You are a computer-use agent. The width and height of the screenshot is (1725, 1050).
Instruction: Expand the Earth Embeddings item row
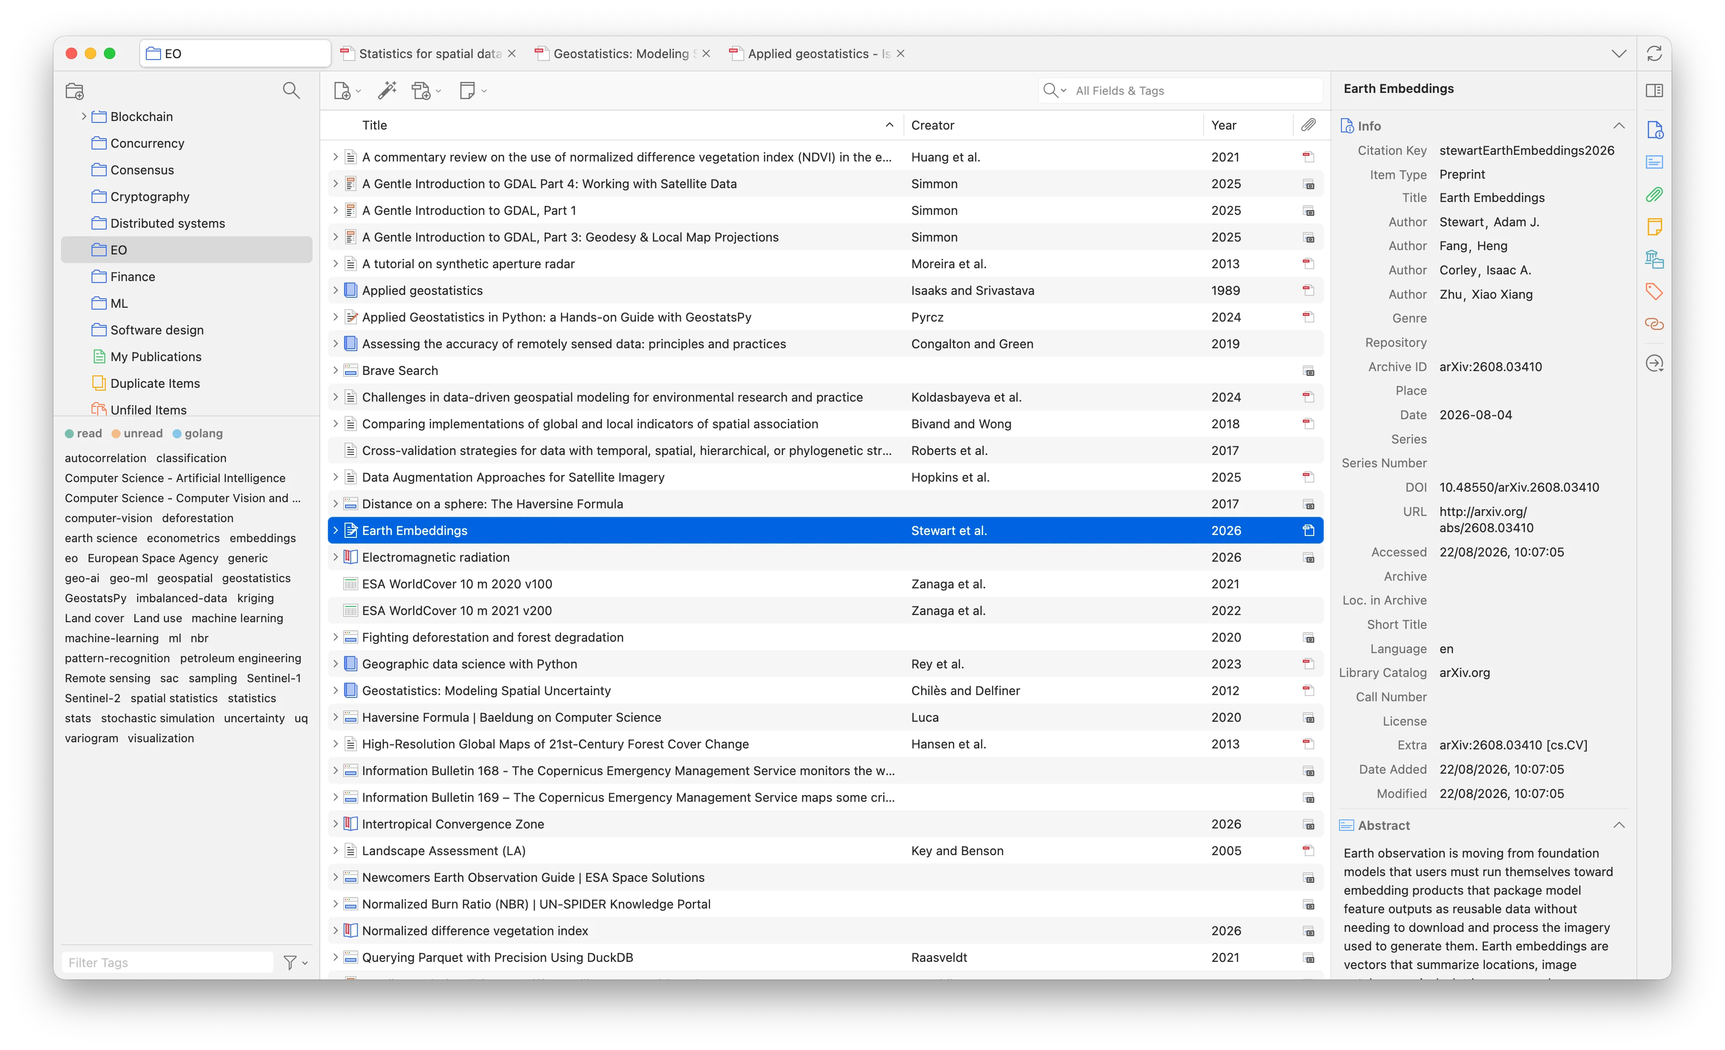tap(335, 531)
